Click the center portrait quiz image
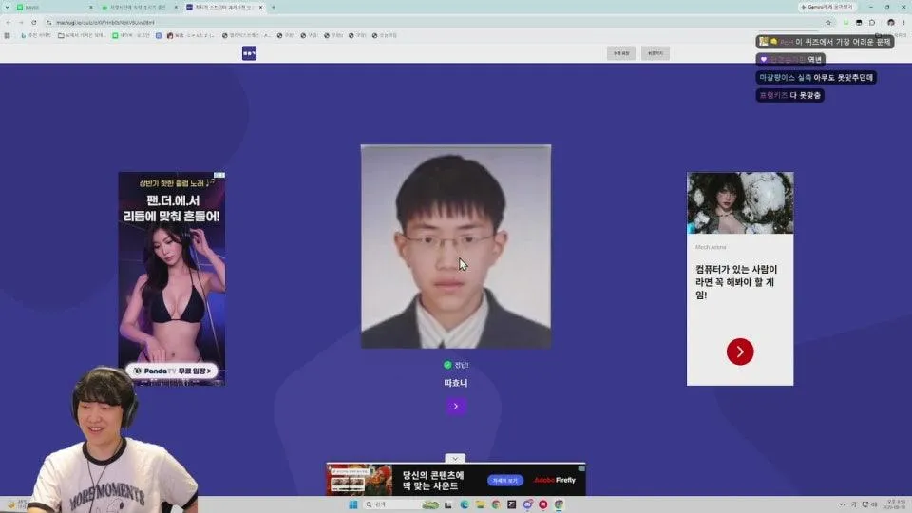 pos(456,247)
